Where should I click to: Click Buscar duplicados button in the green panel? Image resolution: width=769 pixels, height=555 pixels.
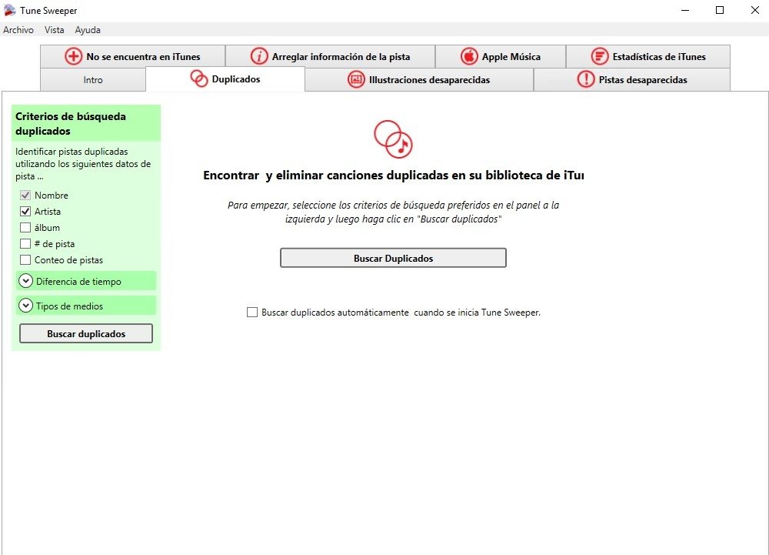tap(86, 333)
